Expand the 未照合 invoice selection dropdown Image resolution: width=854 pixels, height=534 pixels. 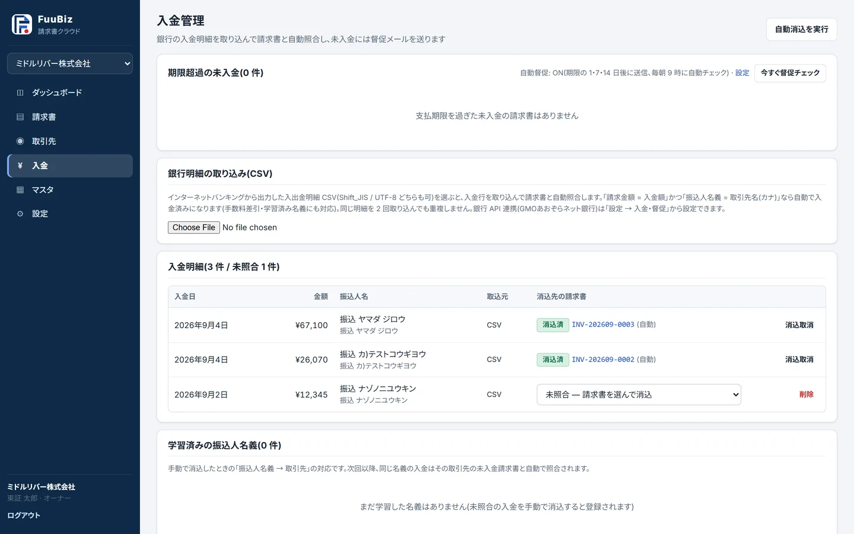click(639, 395)
